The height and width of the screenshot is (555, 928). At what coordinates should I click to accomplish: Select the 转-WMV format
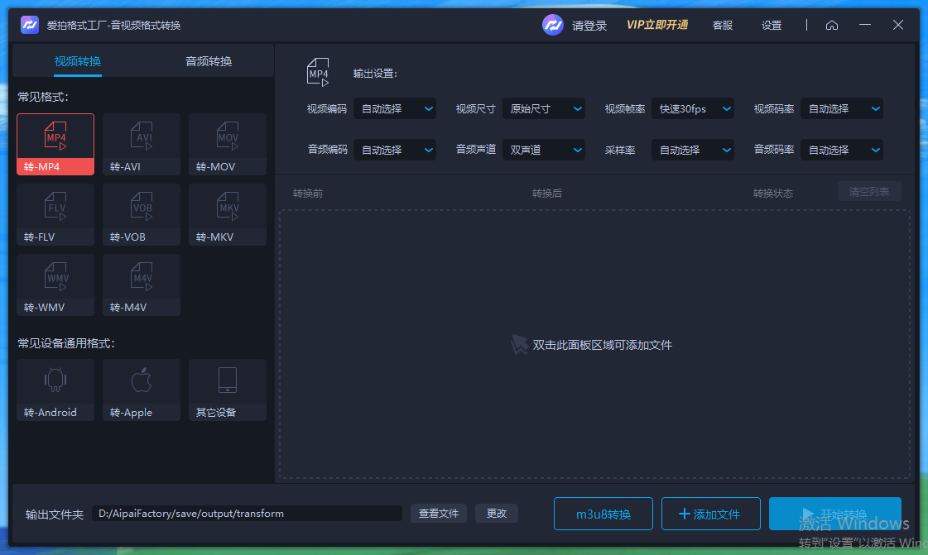pos(55,285)
